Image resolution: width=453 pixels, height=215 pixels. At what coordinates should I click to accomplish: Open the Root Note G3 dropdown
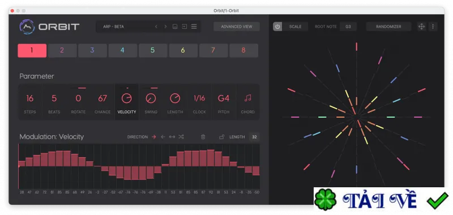(x=348, y=27)
